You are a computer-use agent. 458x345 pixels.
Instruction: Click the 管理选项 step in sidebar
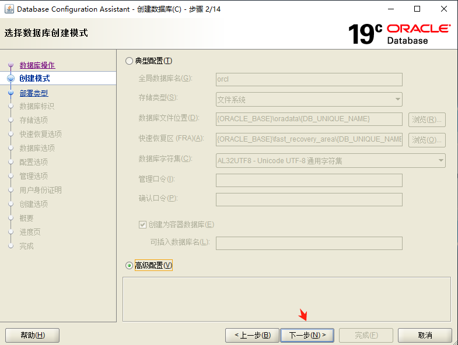point(34,177)
